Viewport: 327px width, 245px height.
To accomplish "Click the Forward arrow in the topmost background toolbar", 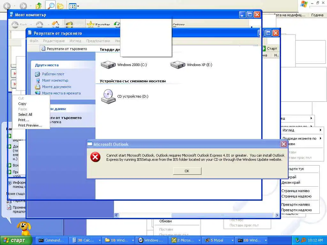I will click(x=23, y=6).
